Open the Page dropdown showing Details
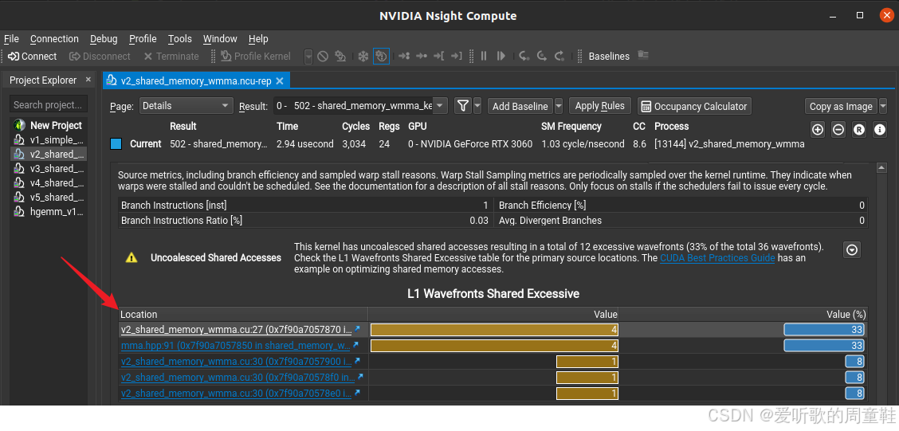The width and height of the screenshot is (899, 431). point(186,106)
